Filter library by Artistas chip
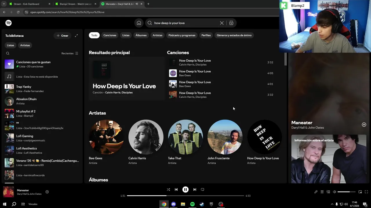The image size is (371, 208). coord(25,45)
